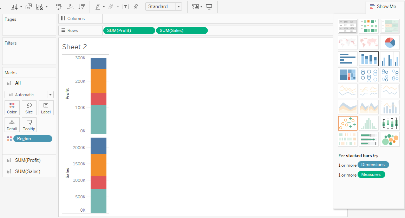Select the swap rows and columns icon
Image resolution: width=405 pixels, height=218 pixels.
[59, 6]
